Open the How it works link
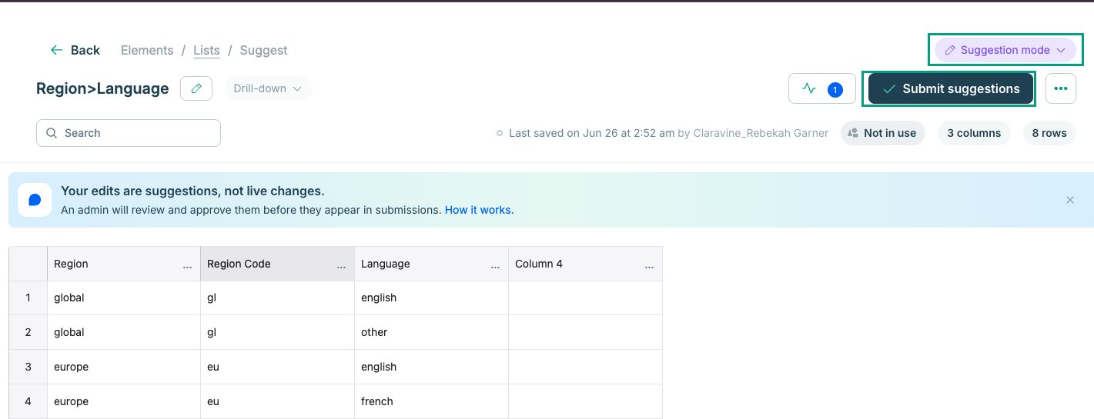This screenshot has width=1094, height=419. [479, 210]
